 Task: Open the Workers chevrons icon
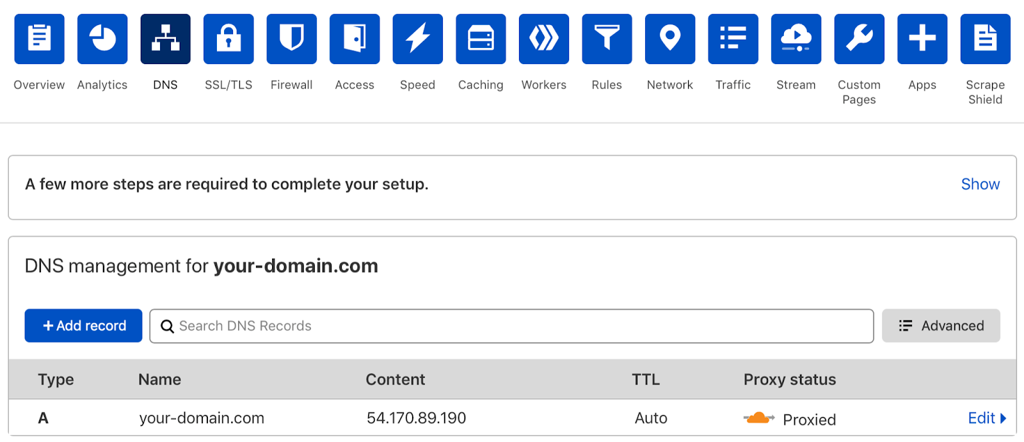click(x=544, y=39)
